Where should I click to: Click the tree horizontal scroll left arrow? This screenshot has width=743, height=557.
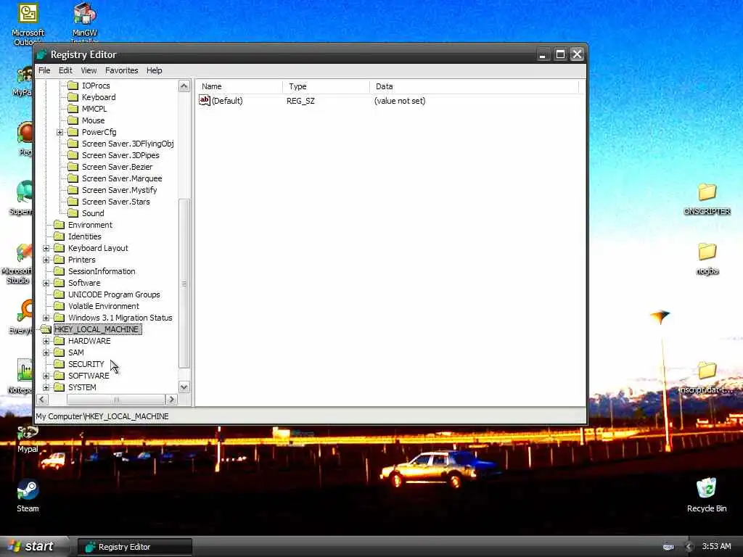click(x=42, y=400)
